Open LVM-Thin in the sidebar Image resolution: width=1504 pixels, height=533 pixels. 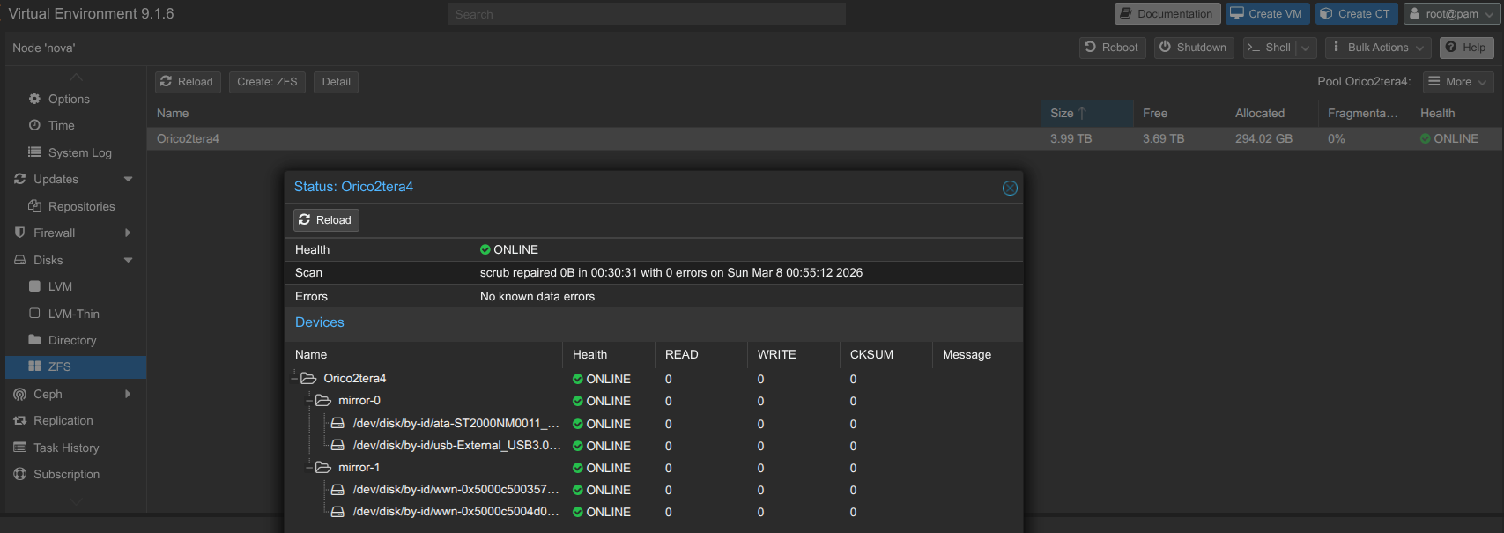coord(73,314)
